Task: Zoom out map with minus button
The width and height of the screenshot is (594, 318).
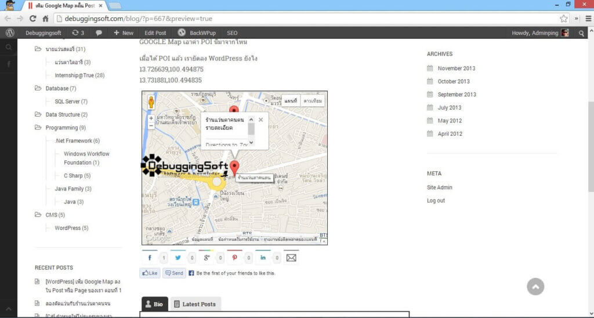Action: 151,125
